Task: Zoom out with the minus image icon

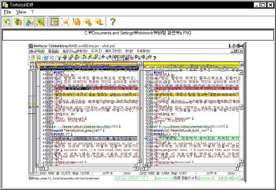Action: [x=99, y=22]
